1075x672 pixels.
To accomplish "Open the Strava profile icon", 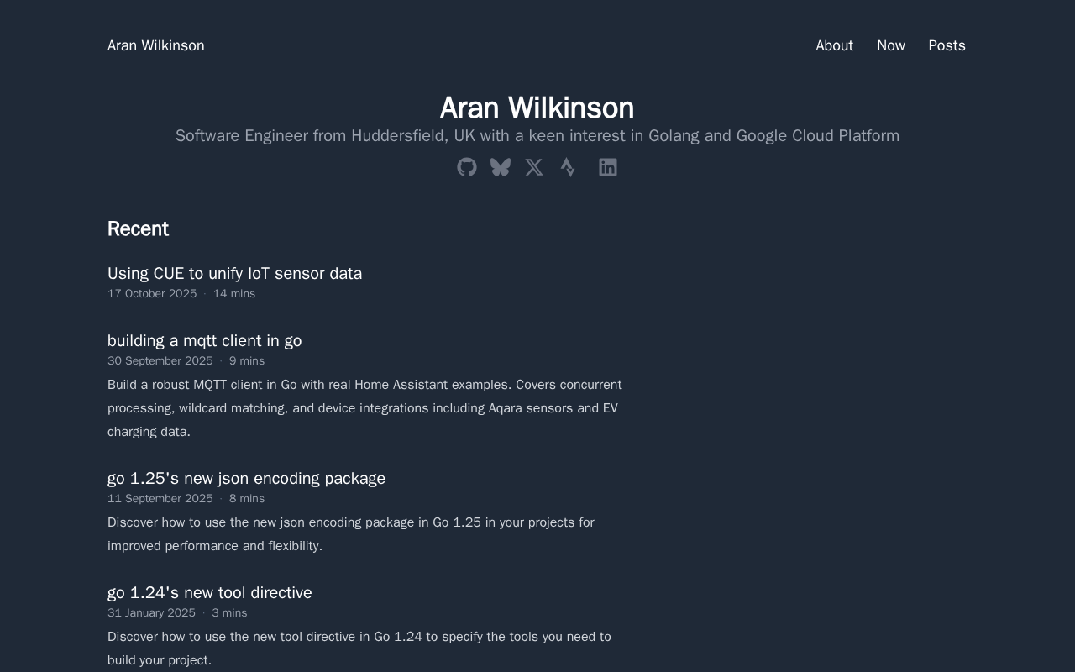I will [x=568, y=167].
